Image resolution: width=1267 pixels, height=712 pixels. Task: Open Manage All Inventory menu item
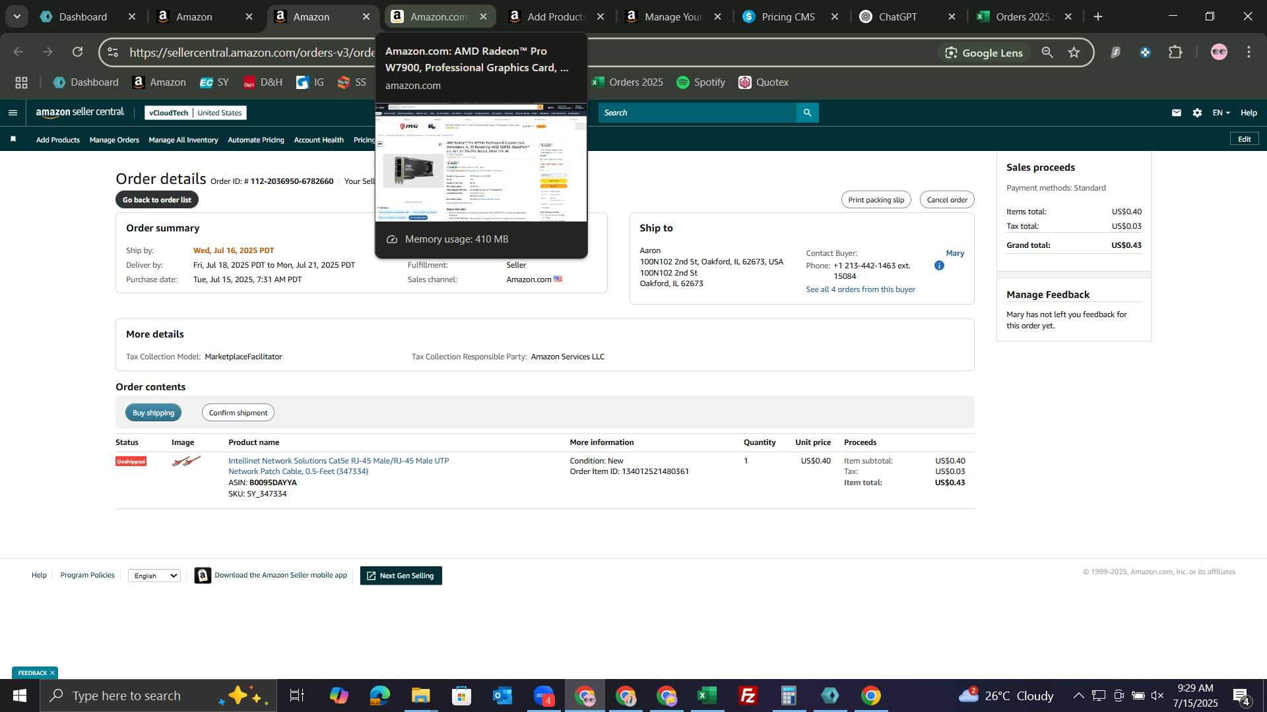(183, 140)
